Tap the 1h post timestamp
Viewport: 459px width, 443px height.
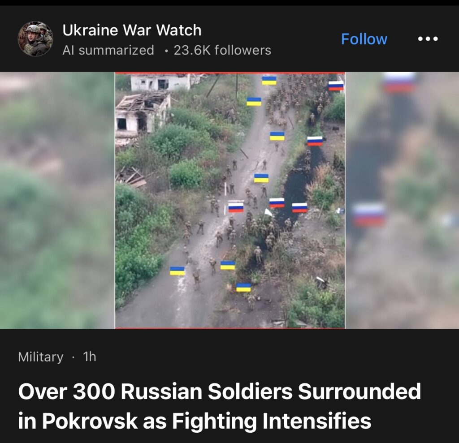coord(89,357)
